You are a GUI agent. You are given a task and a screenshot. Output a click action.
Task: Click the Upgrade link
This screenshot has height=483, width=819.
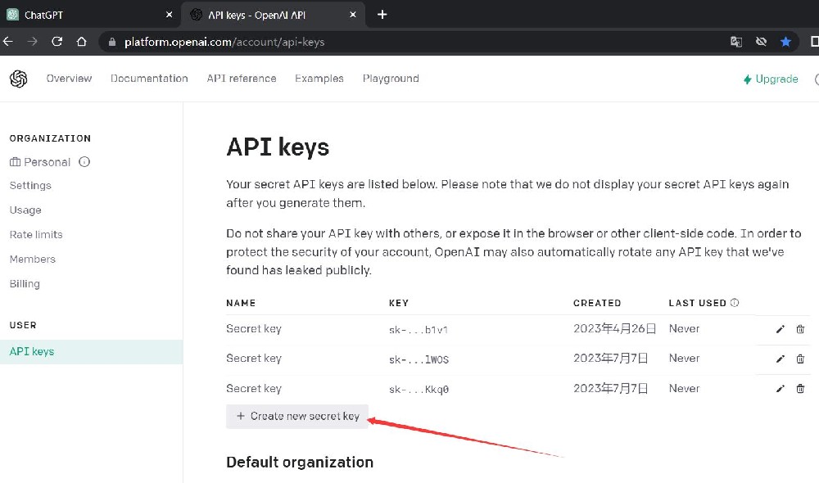(771, 79)
